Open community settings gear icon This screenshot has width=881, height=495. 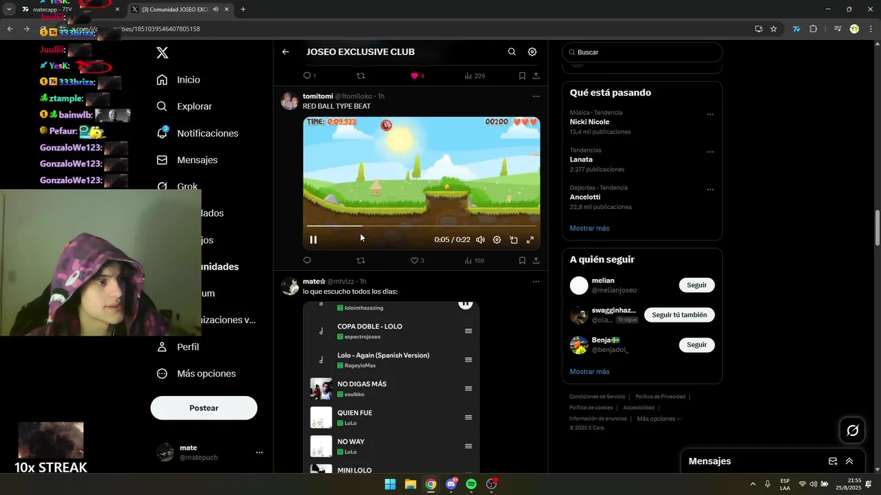coord(532,52)
